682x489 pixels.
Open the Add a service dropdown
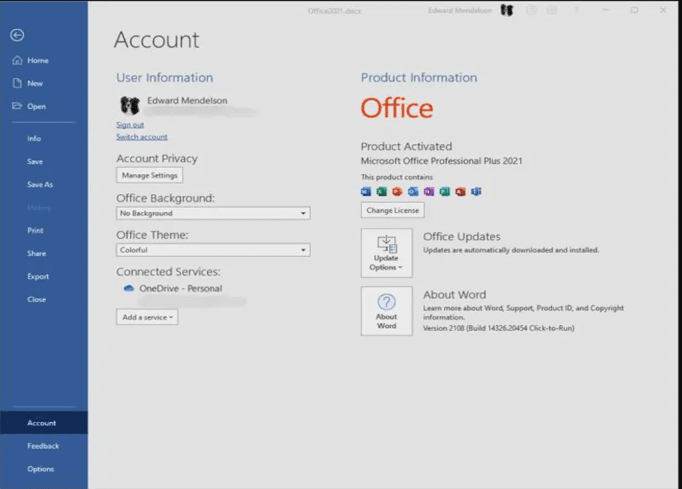(147, 317)
